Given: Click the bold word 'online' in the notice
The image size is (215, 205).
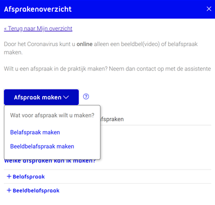Looking at the screenshot, I should (x=84, y=44).
